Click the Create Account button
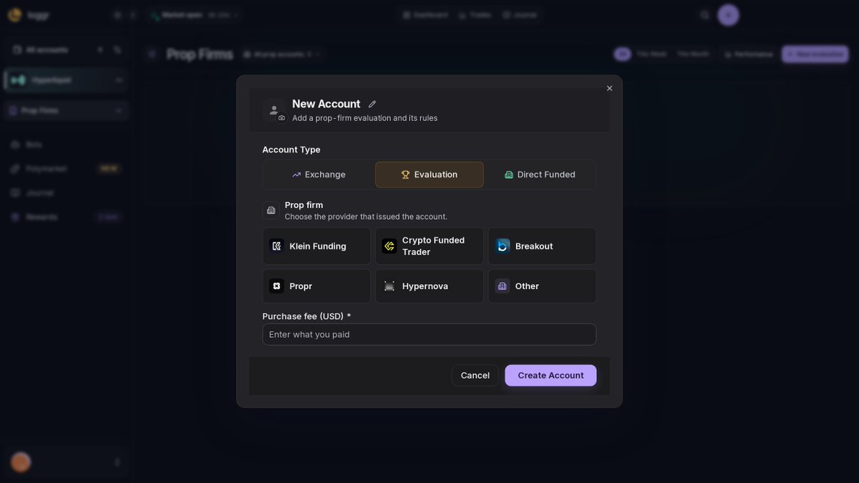Screen dimensions: 859x483 click(x=550, y=376)
